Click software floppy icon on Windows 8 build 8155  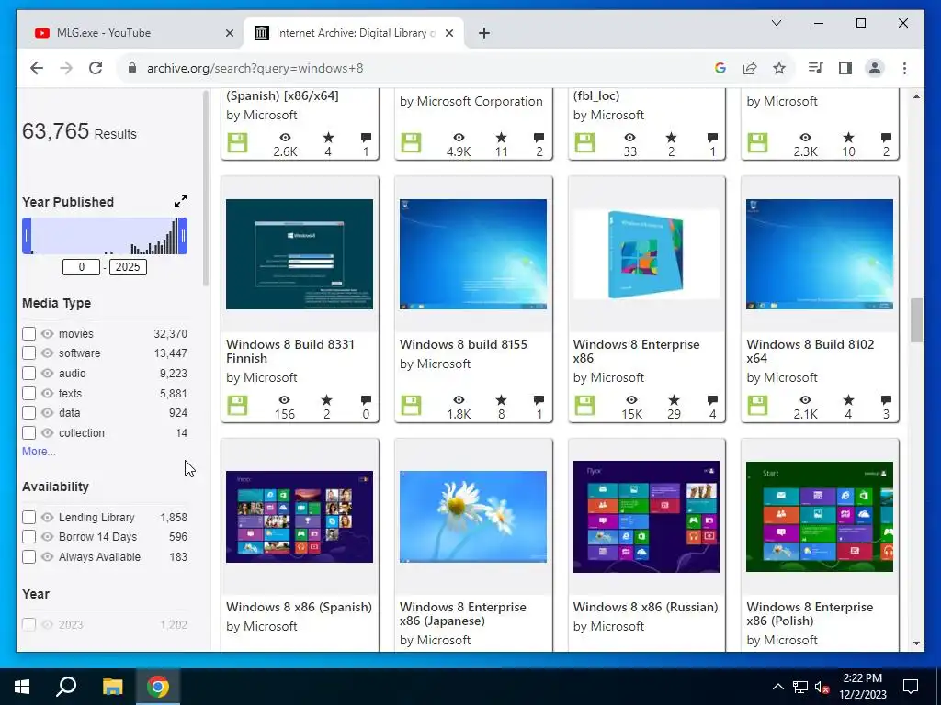[411, 405]
